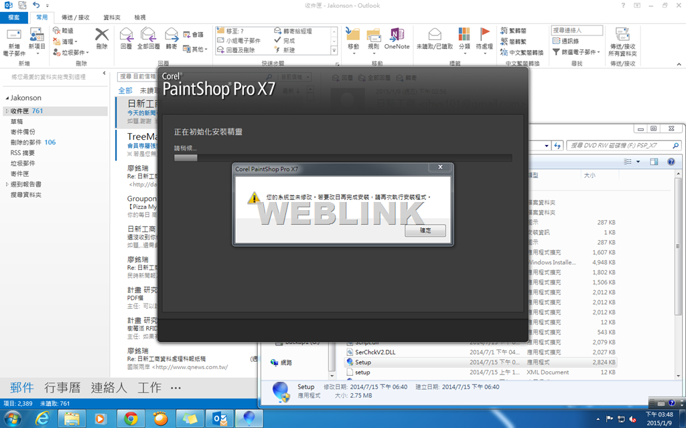This screenshot has width=686, height=428.
Task: Select 小組電子郵件 quick step
Action: pos(238,41)
